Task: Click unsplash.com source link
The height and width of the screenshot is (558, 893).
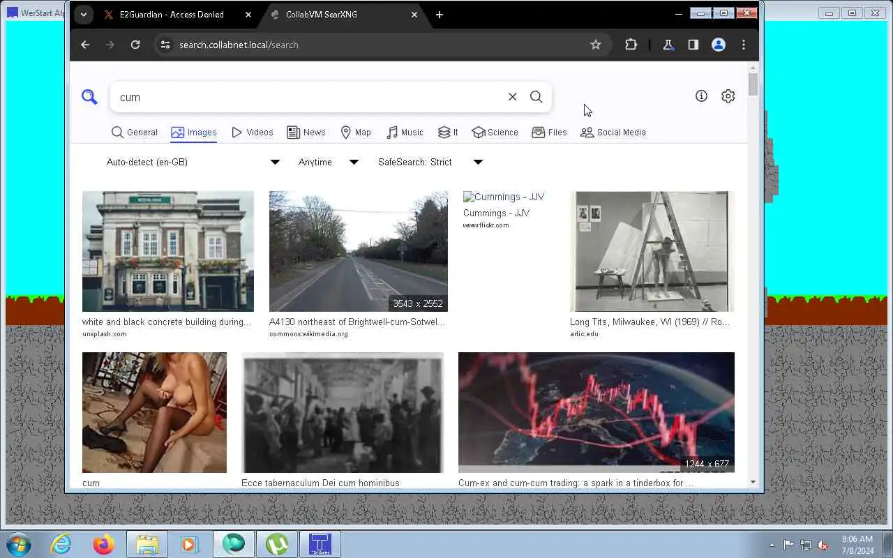Action: (x=105, y=334)
